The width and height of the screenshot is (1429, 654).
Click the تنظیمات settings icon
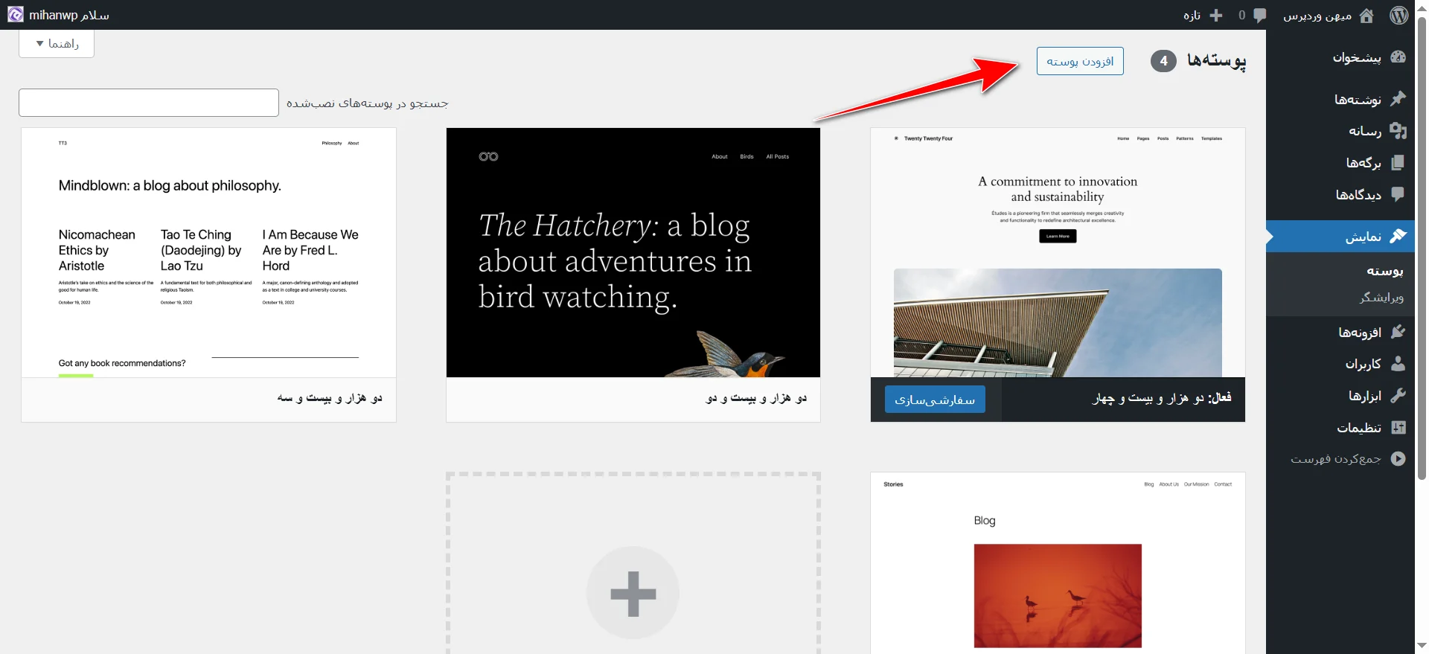pos(1398,427)
